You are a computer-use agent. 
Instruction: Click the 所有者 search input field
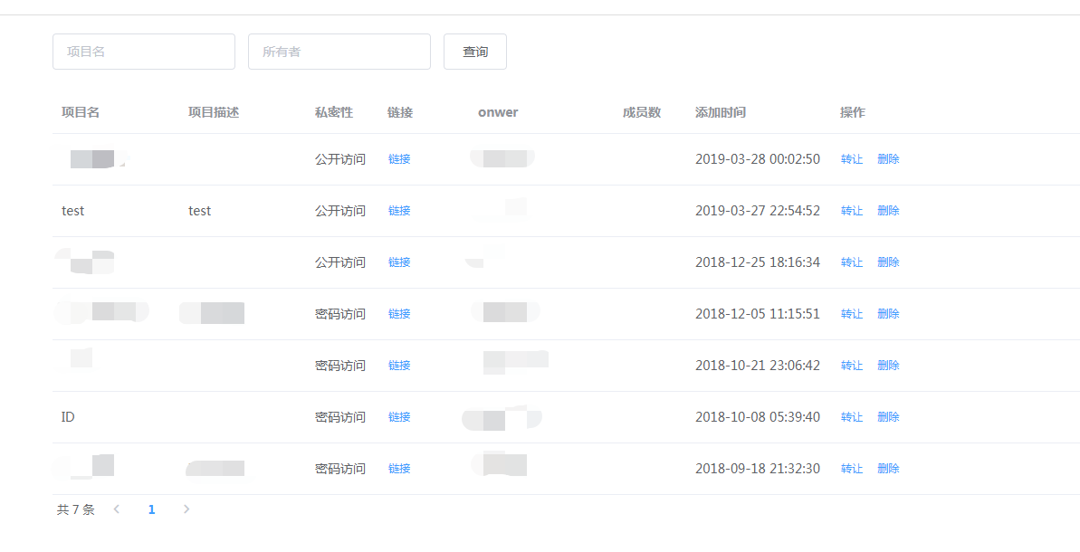(339, 52)
